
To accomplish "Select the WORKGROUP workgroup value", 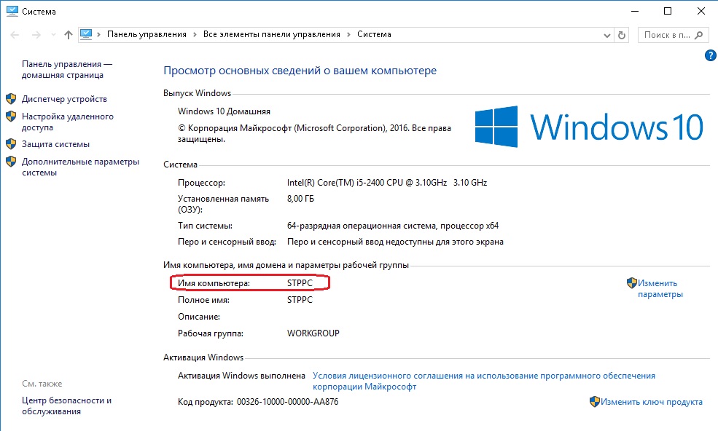I will click(x=313, y=333).
